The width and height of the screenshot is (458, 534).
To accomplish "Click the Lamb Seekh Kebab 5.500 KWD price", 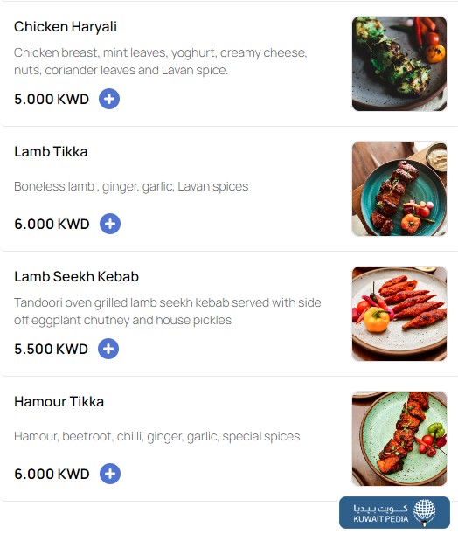I will [x=51, y=349].
